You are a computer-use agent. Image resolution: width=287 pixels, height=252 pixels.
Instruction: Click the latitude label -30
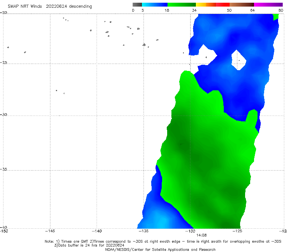tap(3, 114)
